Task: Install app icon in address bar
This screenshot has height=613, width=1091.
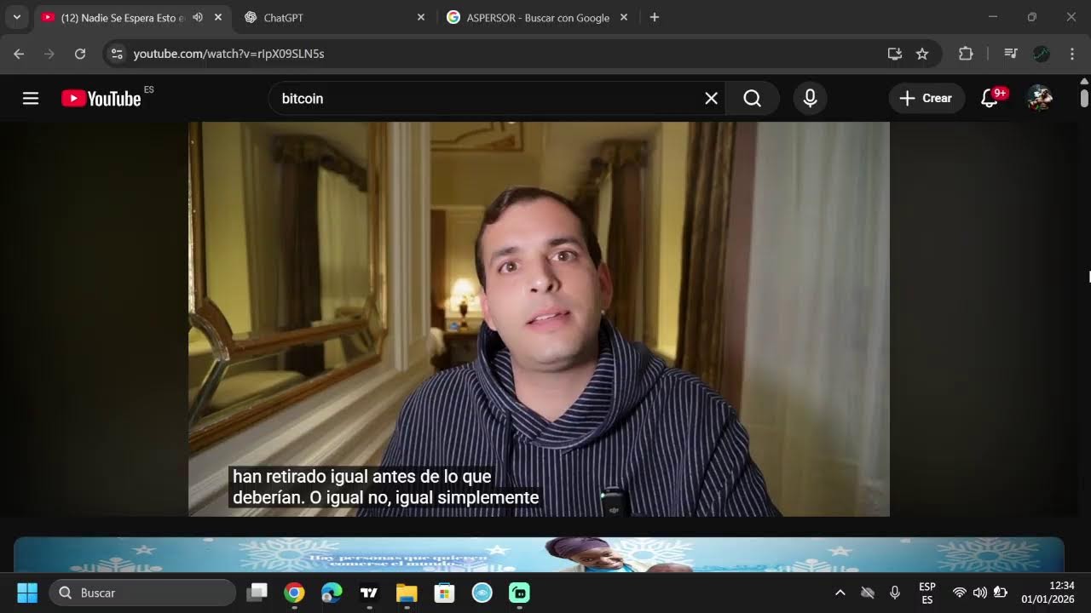Action: point(894,54)
